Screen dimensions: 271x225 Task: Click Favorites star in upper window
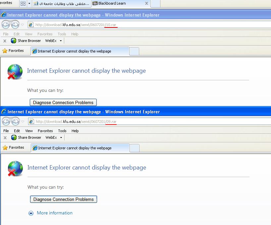point(5,51)
